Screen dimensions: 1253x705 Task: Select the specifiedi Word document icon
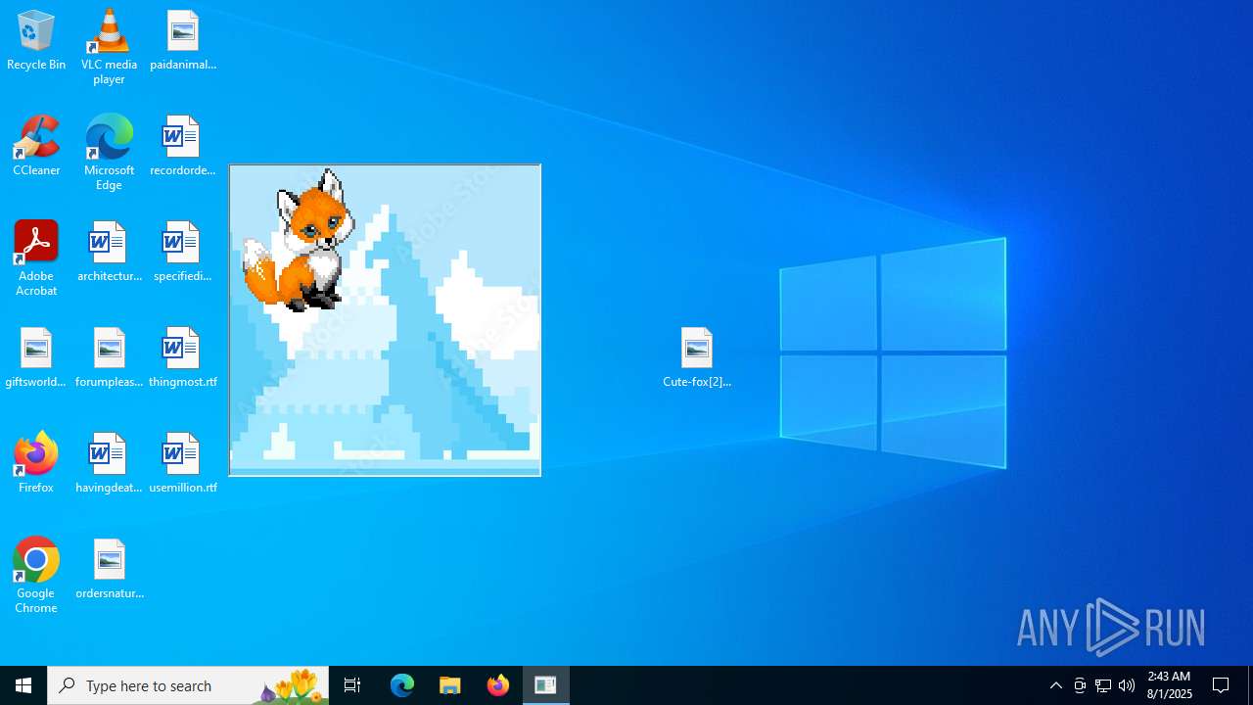[183, 252]
